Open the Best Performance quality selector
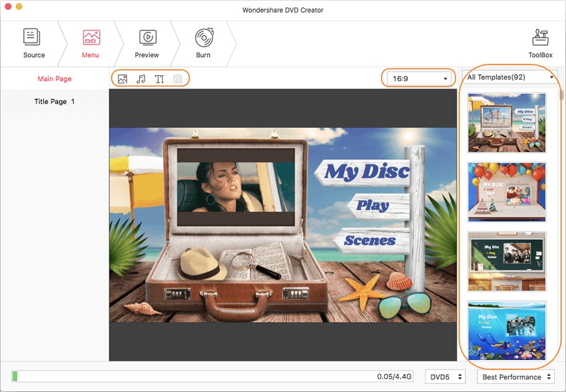This screenshot has height=392, width=566. [515, 377]
